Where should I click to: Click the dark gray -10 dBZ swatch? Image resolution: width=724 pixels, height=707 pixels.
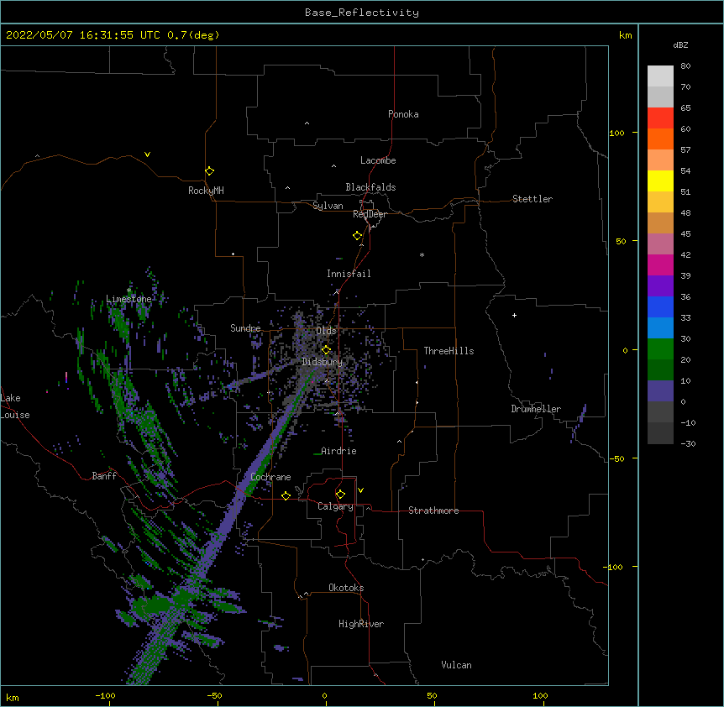pos(660,433)
